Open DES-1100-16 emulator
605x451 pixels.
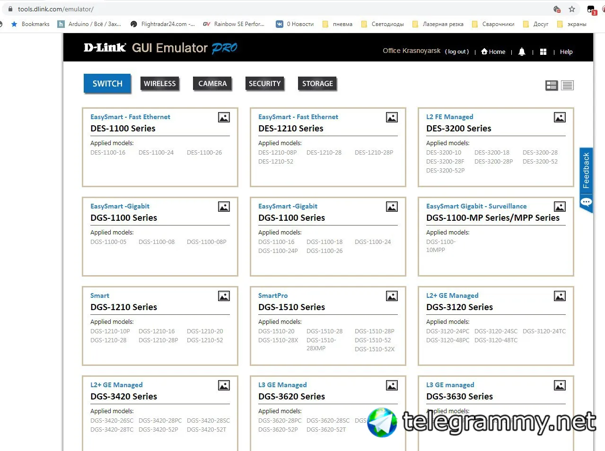[108, 153]
